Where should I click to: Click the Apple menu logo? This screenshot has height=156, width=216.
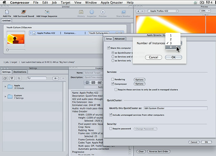point(4,2)
